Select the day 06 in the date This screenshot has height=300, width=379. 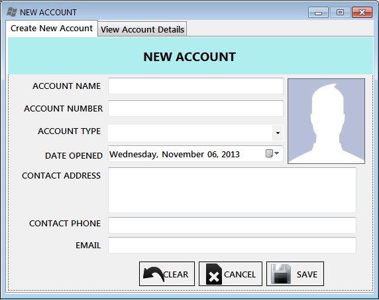213,154
